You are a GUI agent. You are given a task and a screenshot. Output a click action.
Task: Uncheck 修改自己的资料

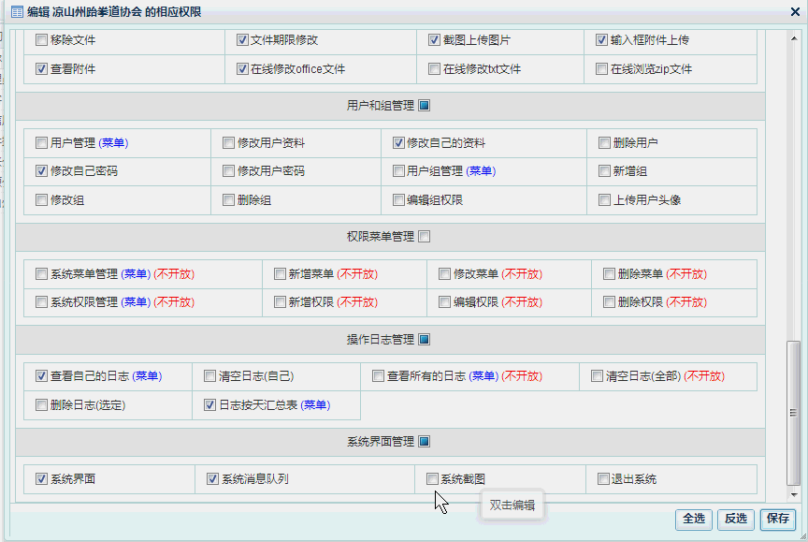tap(398, 142)
